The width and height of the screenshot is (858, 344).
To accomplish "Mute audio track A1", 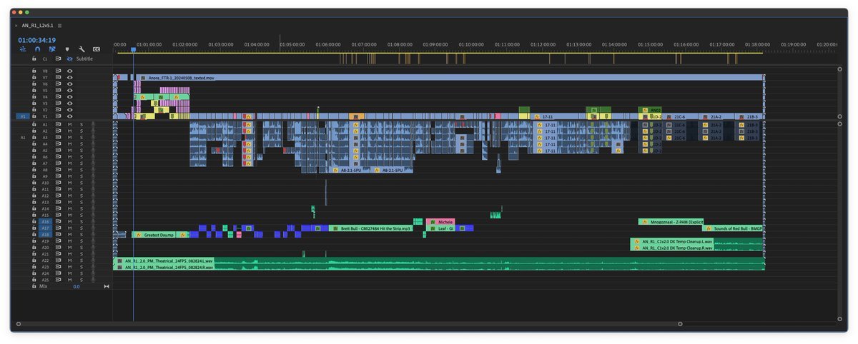I will 70,125.
